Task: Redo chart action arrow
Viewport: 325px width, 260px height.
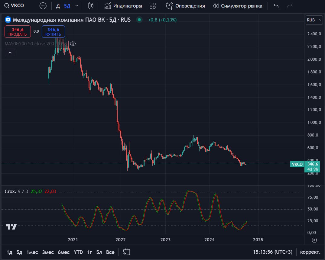Action: click(x=290, y=6)
